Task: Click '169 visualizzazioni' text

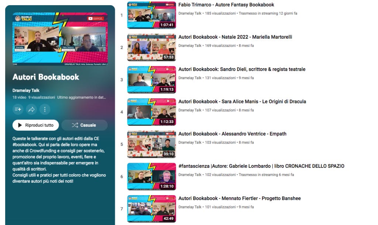Action: point(220,46)
